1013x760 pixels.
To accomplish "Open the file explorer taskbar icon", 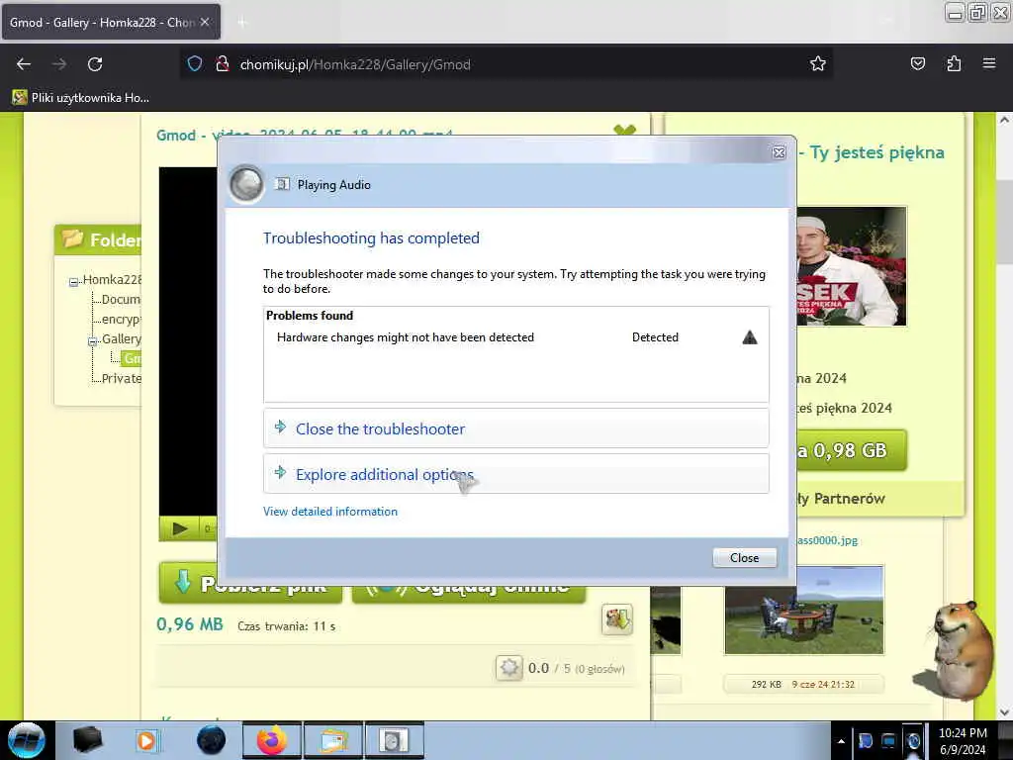I will coord(332,740).
